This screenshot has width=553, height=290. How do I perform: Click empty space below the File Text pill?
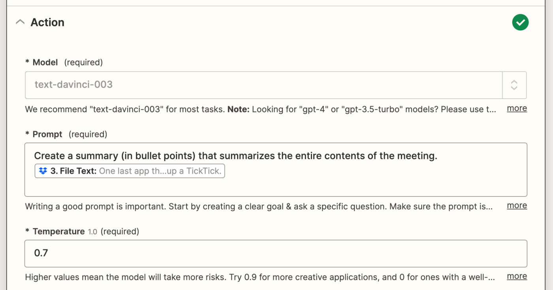pos(276,187)
